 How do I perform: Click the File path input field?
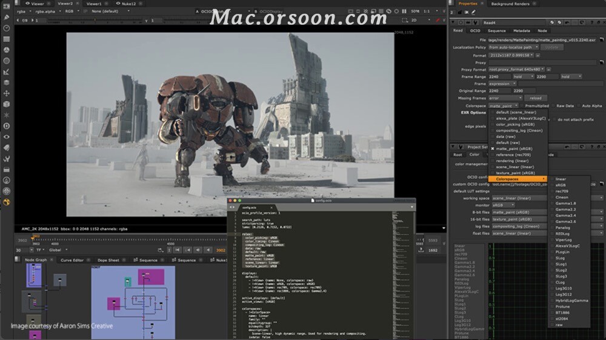(542, 40)
